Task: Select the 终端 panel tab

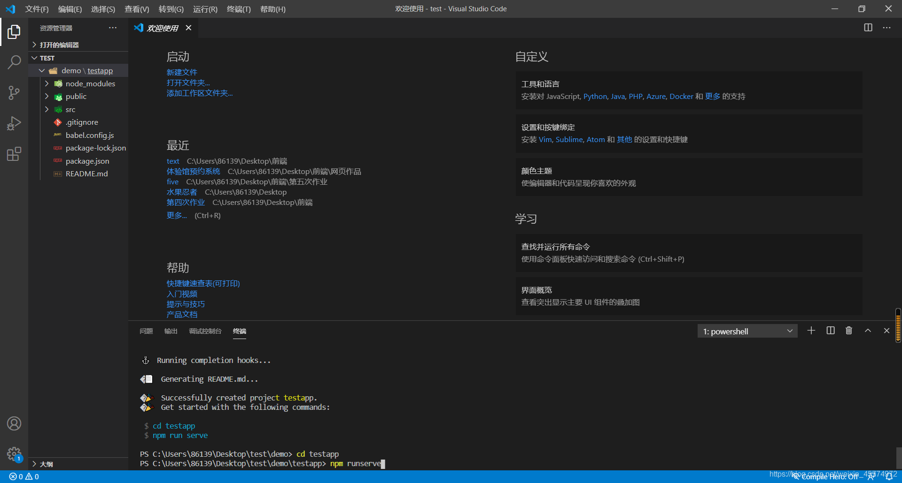Action: pos(240,331)
